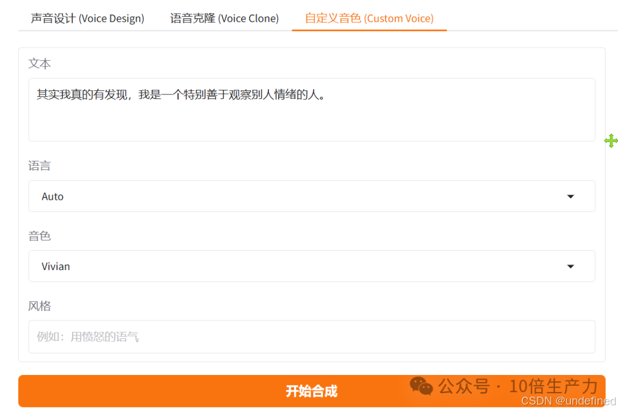Start synthesis with 开始合成 button

tap(312, 391)
